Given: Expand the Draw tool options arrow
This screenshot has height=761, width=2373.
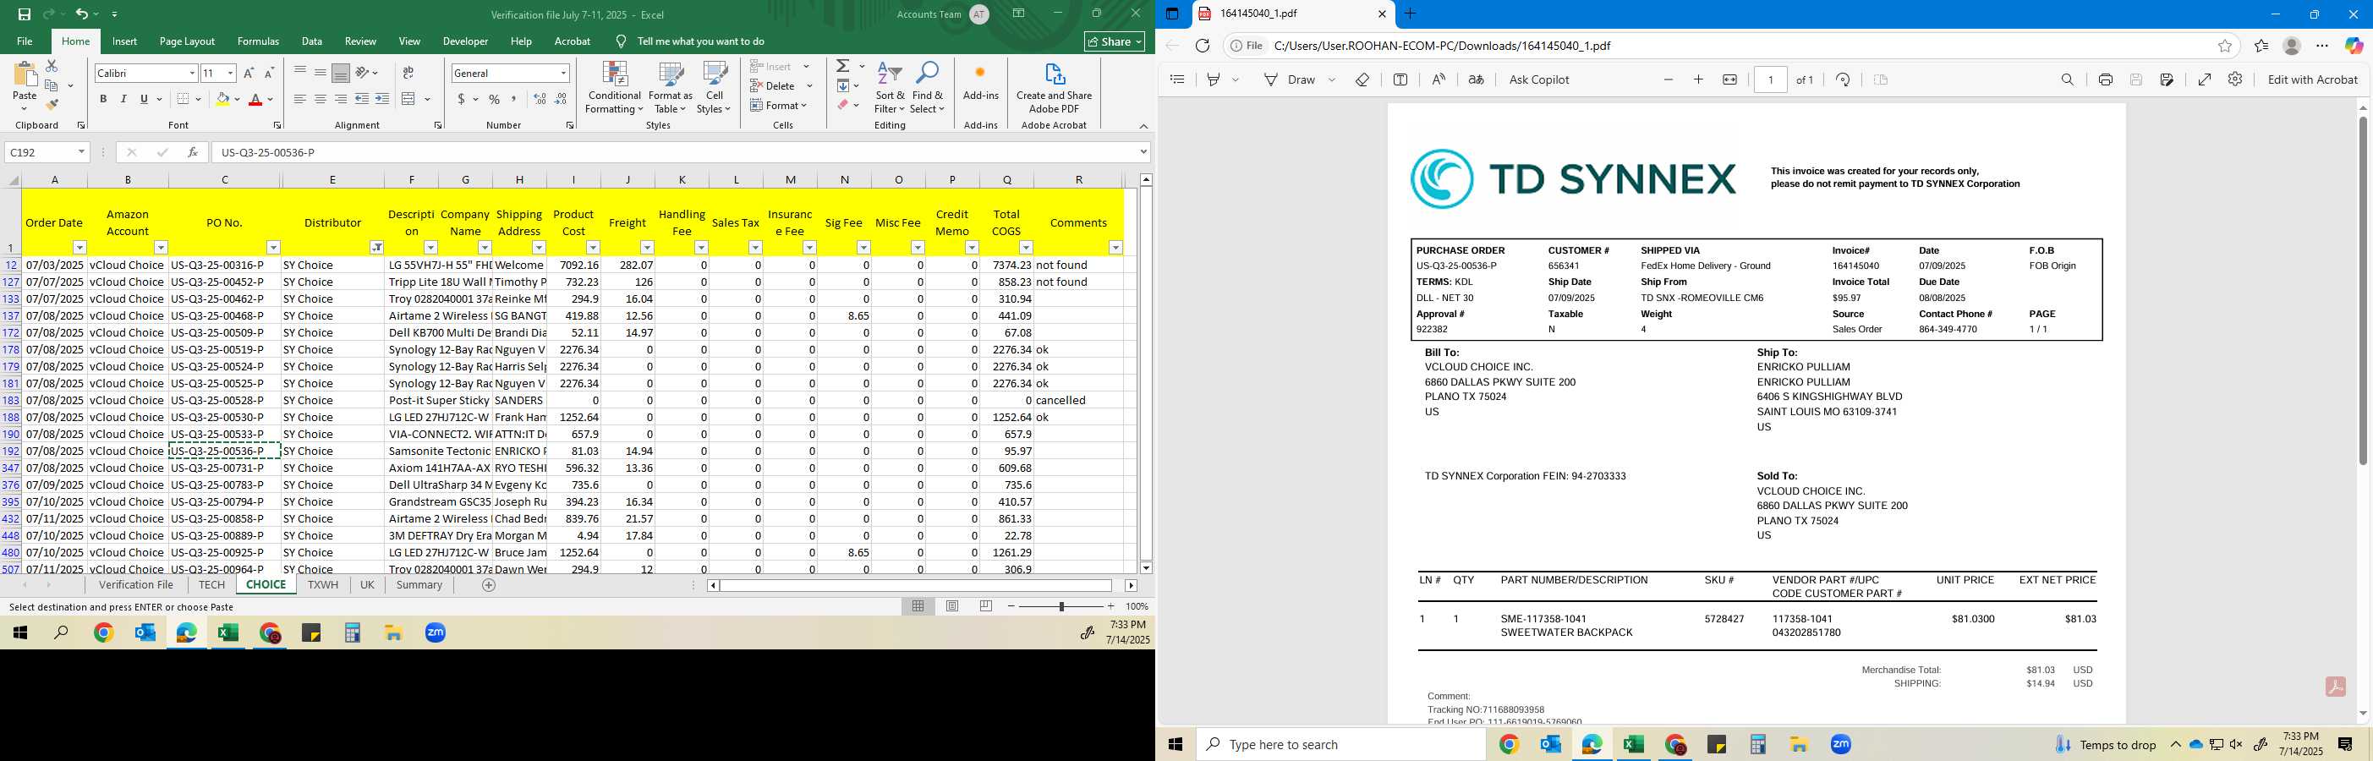Looking at the screenshot, I should pyautogui.click(x=1332, y=79).
